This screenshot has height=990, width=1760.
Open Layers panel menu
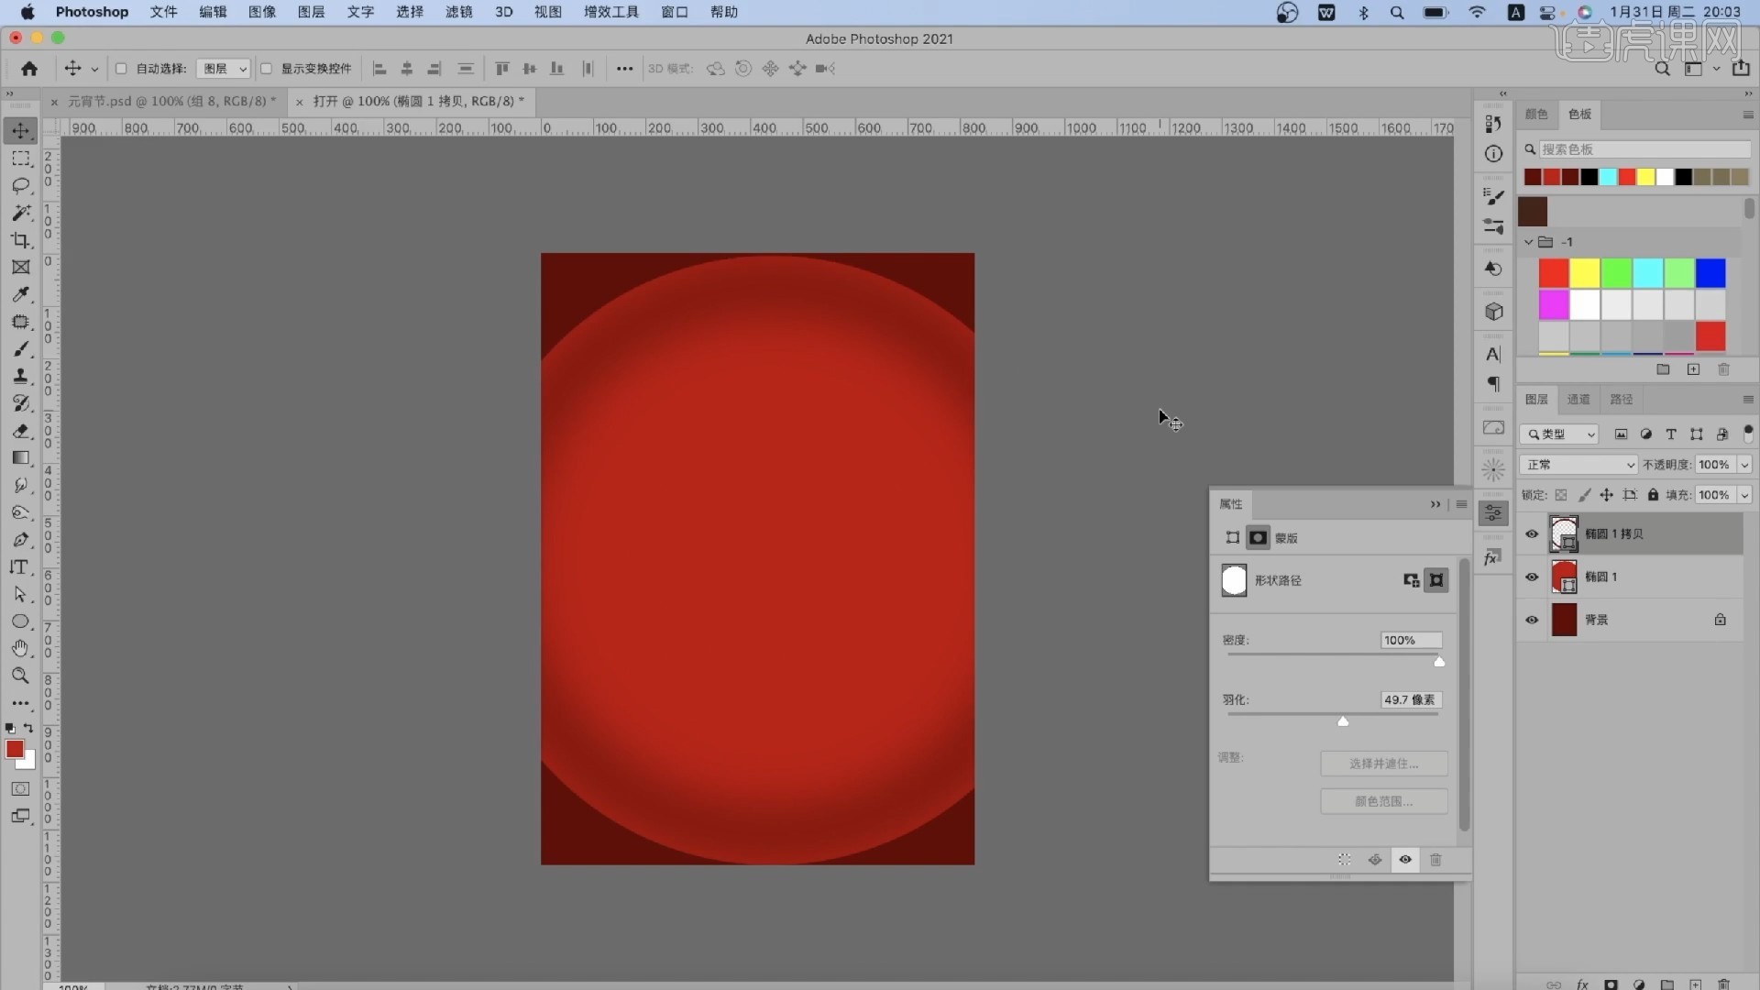tap(1747, 400)
